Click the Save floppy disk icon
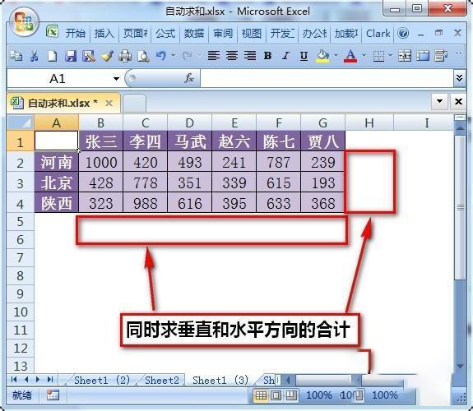 tap(71, 56)
